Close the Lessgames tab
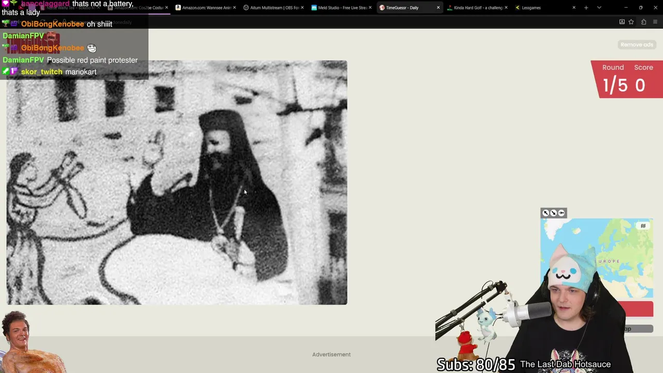 pos(574,8)
